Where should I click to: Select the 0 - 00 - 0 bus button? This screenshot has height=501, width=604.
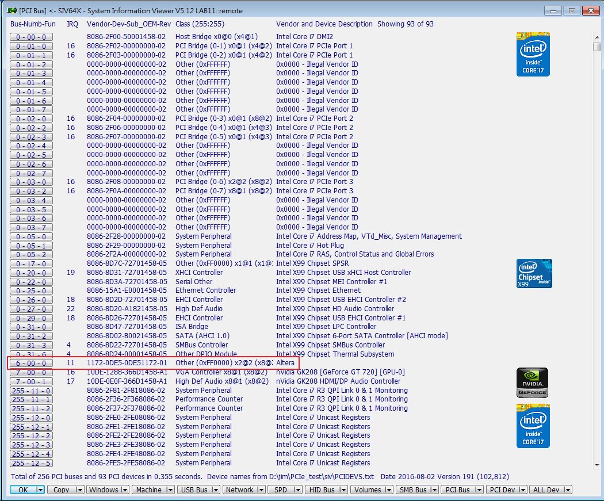pos(31,37)
